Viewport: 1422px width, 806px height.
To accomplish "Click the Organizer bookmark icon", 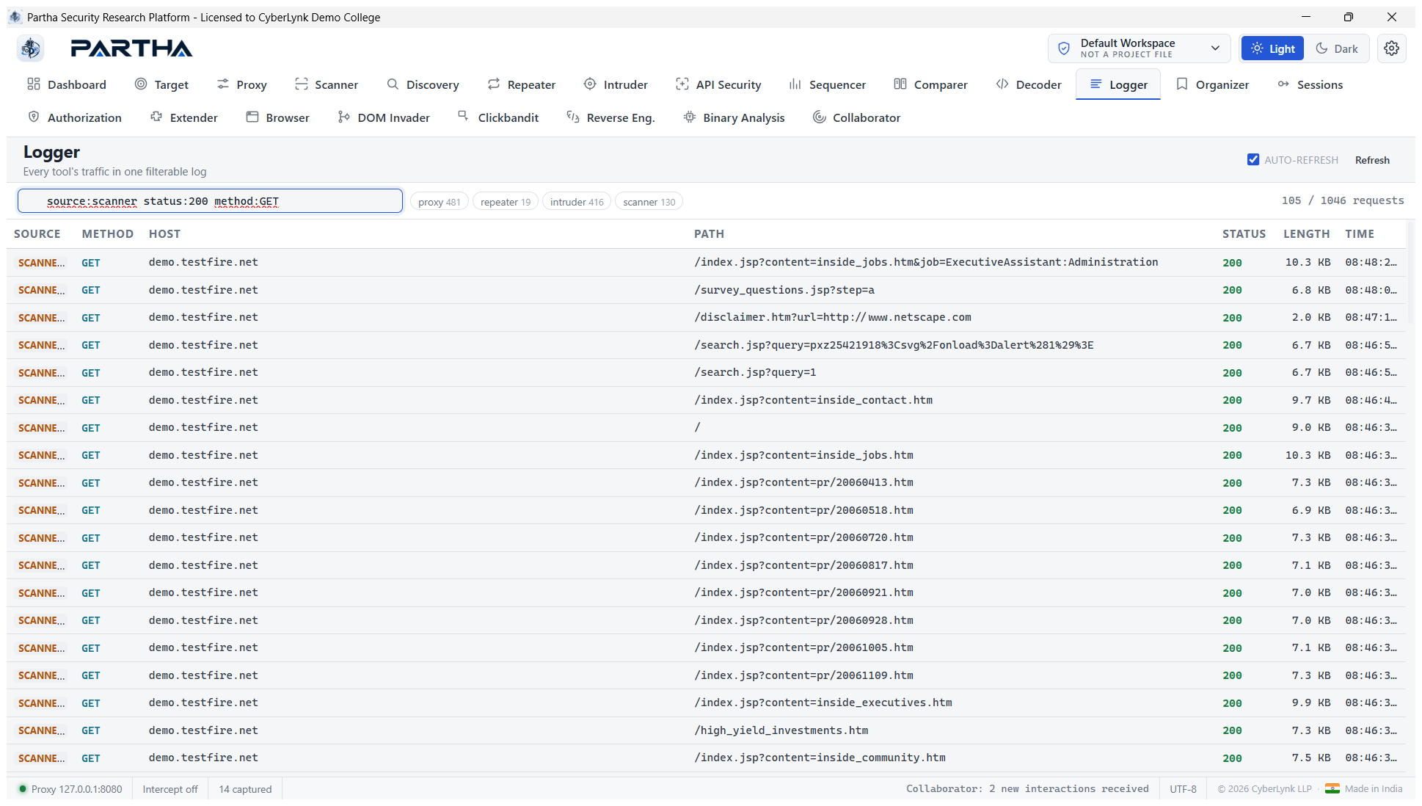I will (1182, 84).
